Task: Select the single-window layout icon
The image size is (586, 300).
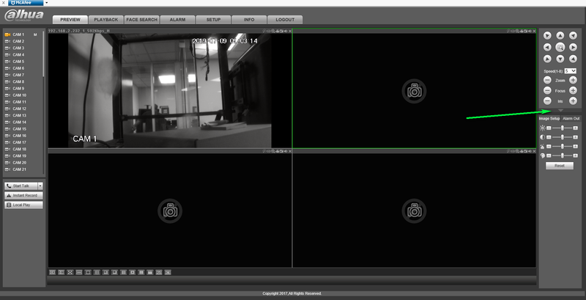Action: click(88, 272)
